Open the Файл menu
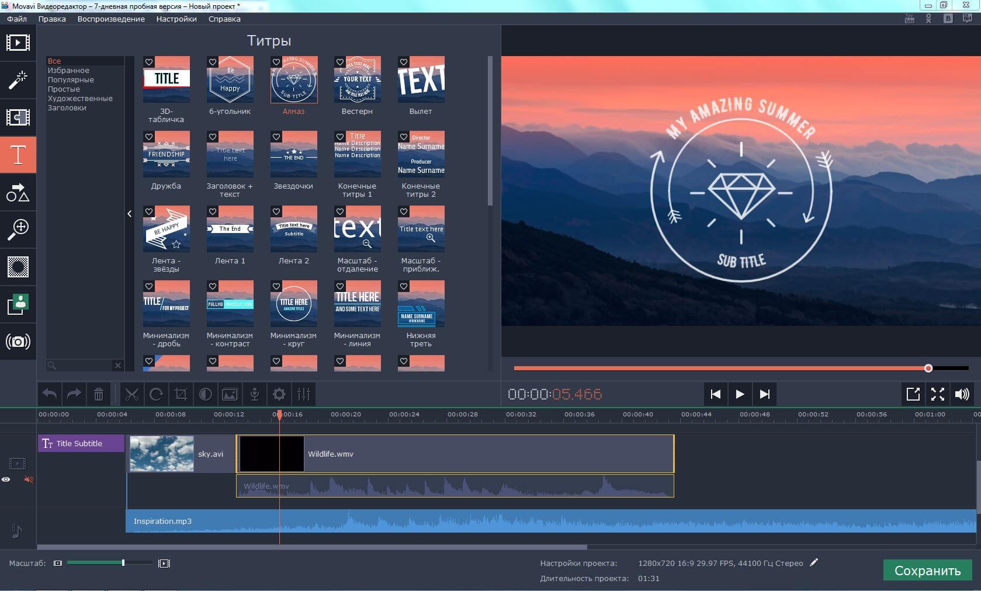The image size is (981, 591). coord(17,19)
